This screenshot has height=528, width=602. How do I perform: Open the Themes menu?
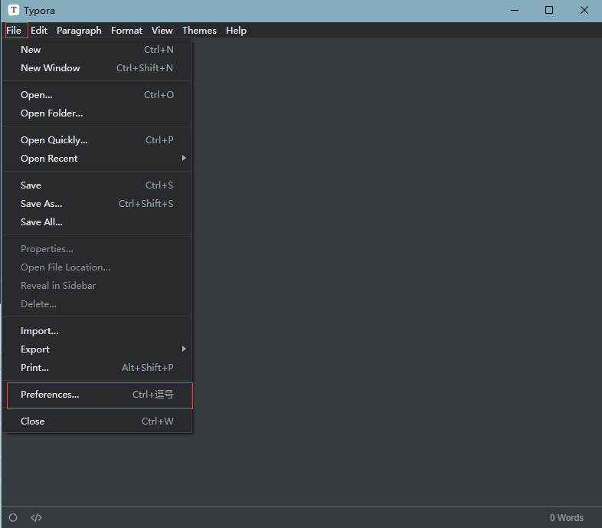199,31
